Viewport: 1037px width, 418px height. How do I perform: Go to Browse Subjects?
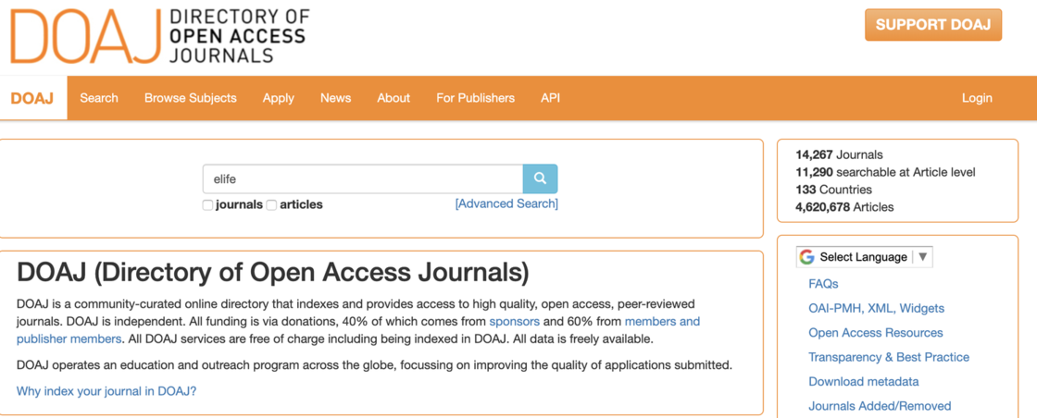(x=191, y=98)
